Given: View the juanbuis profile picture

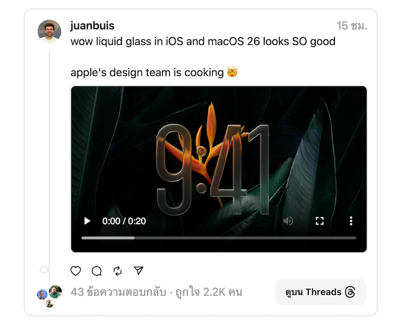Looking at the screenshot, I should pos(49,31).
